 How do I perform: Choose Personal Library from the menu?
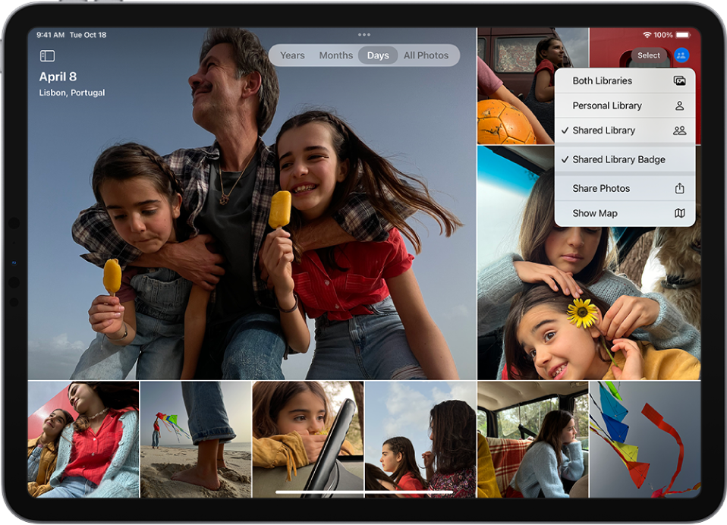point(625,105)
